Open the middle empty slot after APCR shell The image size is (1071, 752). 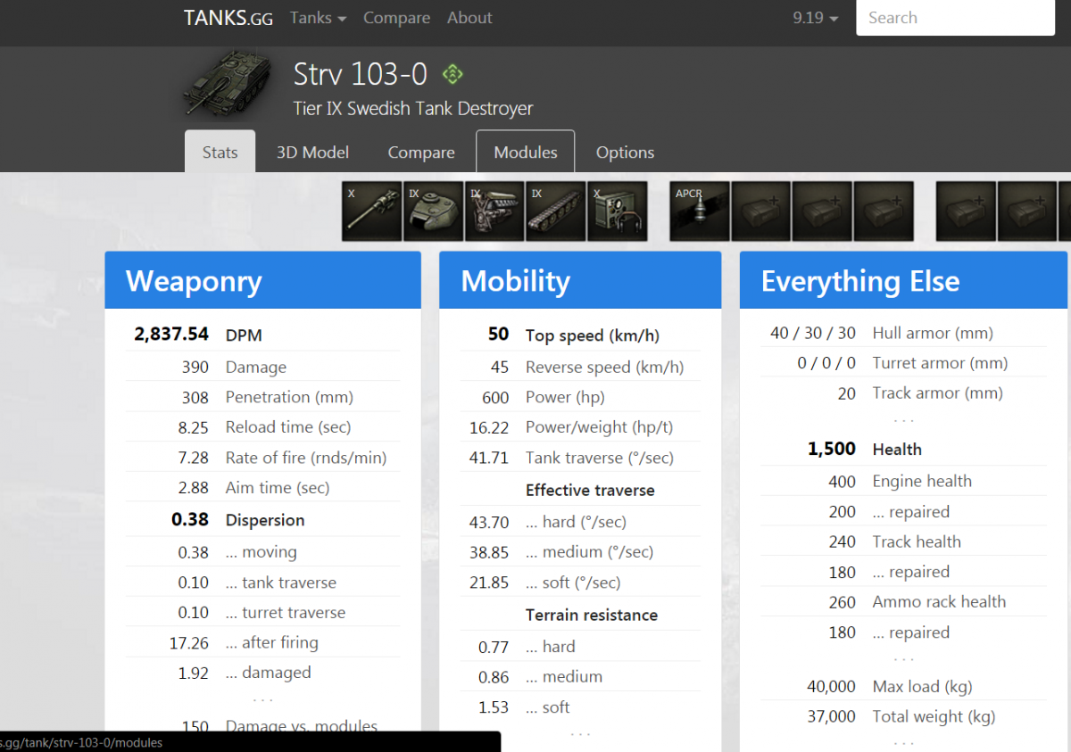(x=823, y=211)
